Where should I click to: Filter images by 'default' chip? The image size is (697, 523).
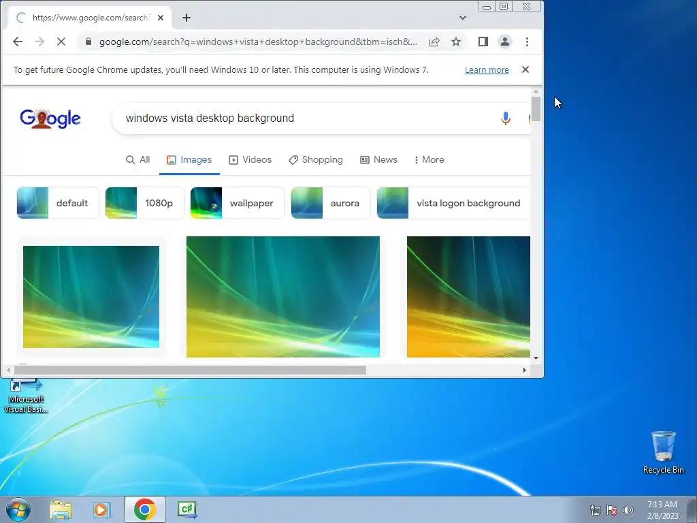point(58,203)
